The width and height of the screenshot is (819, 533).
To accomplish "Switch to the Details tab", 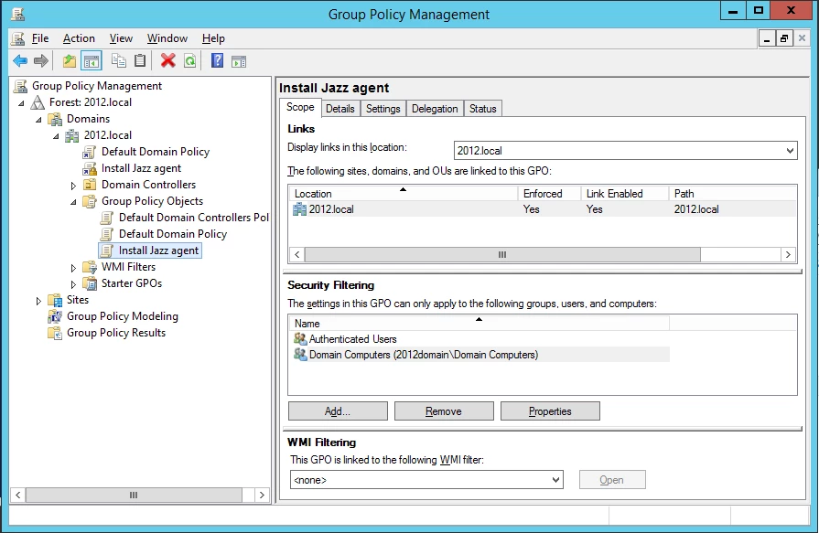I will [x=340, y=109].
